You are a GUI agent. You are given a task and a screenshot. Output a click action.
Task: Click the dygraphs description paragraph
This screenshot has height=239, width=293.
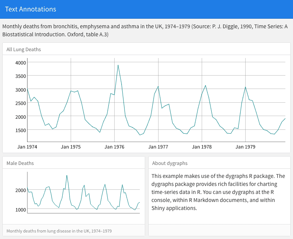[x=219, y=192]
